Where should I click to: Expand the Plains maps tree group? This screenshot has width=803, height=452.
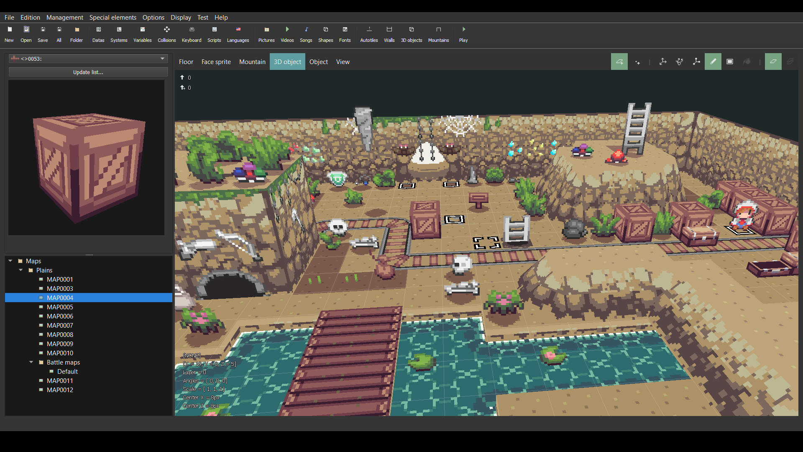point(20,270)
